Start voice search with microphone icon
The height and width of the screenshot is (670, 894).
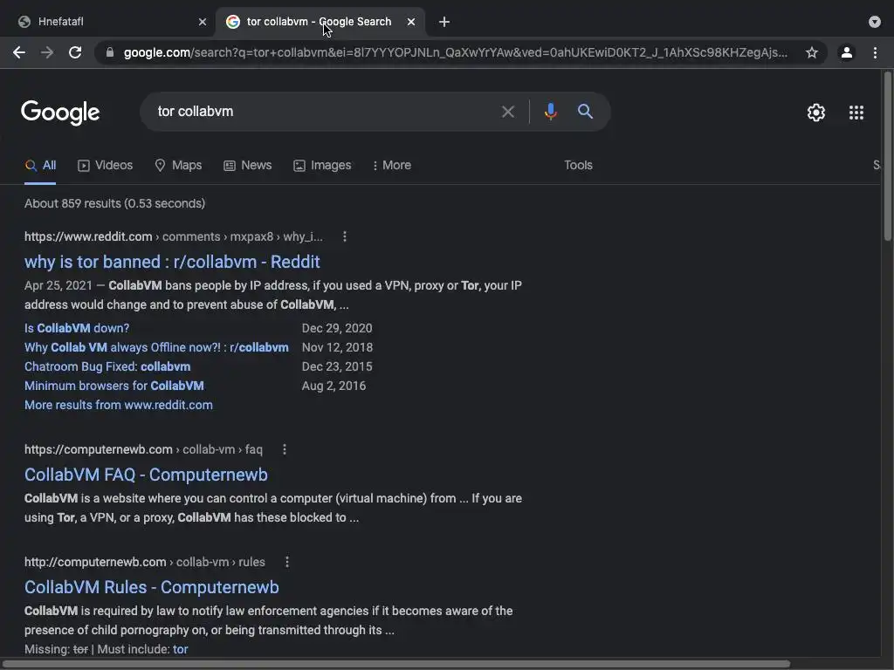pyautogui.click(x=551, y=112)
